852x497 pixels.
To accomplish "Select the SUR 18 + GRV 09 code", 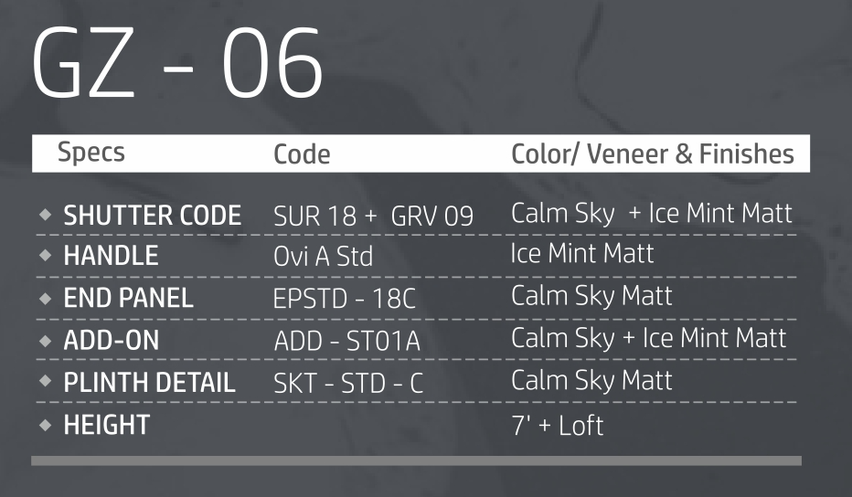I will tap(373, 217).
